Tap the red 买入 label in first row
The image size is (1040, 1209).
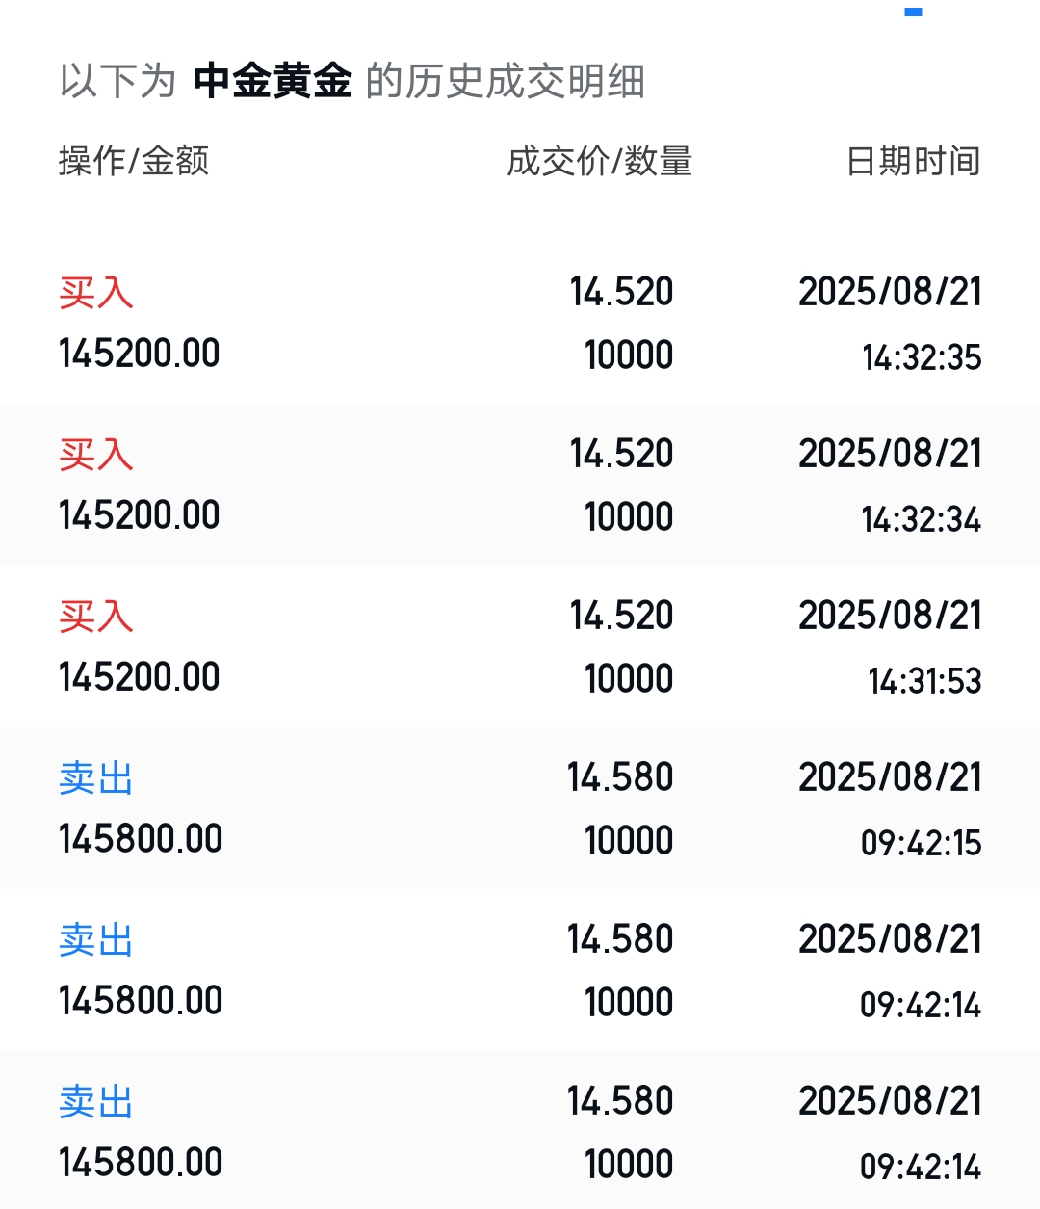[96, 293]
